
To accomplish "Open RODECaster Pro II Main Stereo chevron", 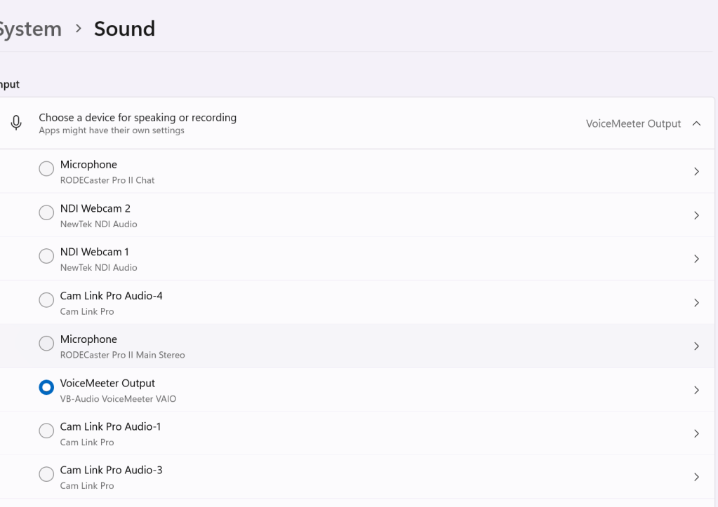I will (696, 346).
